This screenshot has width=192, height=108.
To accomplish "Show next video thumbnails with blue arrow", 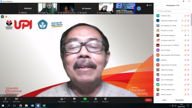I will pyautogui.click(x=139, y=9).
